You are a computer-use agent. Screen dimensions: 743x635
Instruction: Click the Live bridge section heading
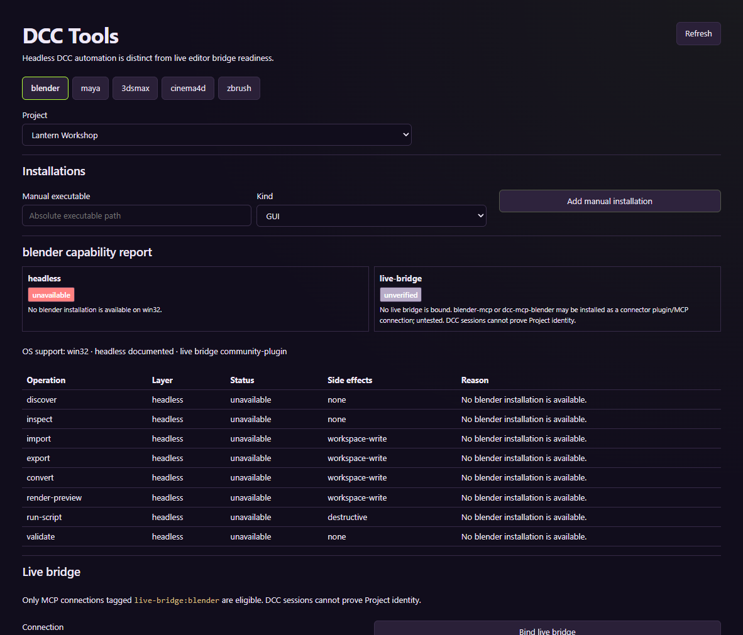coord(51,572)
